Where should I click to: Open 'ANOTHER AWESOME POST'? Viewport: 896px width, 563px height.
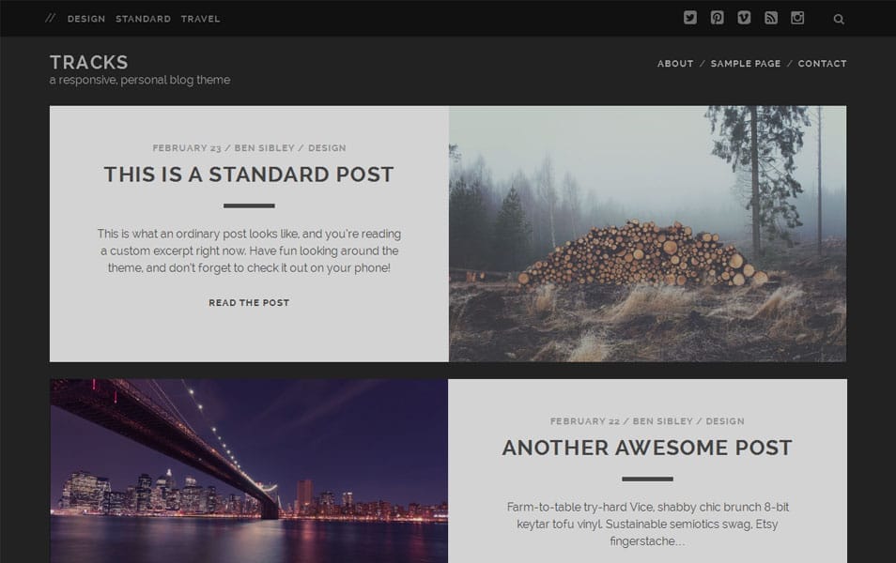click(648, 449)
